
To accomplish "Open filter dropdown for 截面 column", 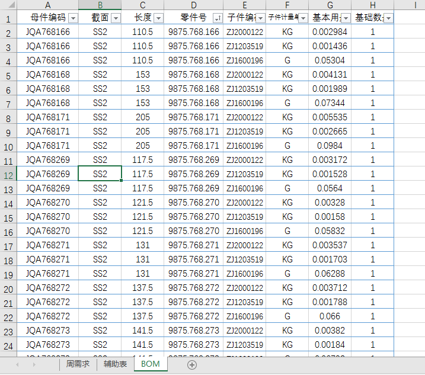I will (x=116, y=18).
